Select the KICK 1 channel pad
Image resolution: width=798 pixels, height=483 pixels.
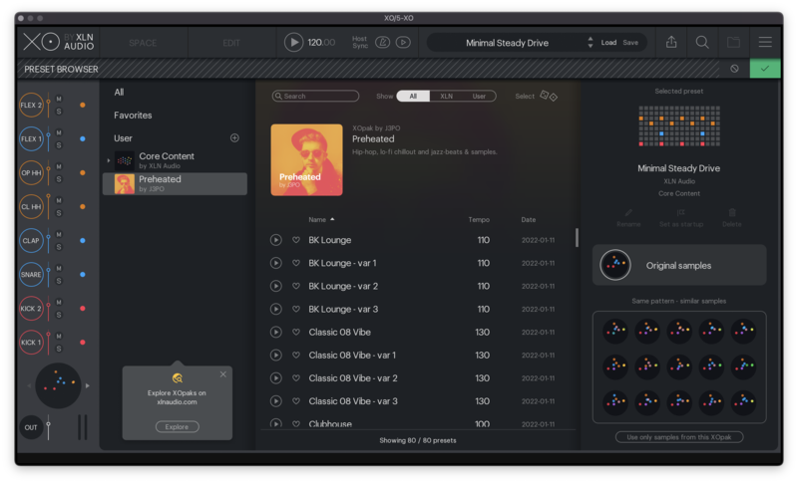(31, 343)
